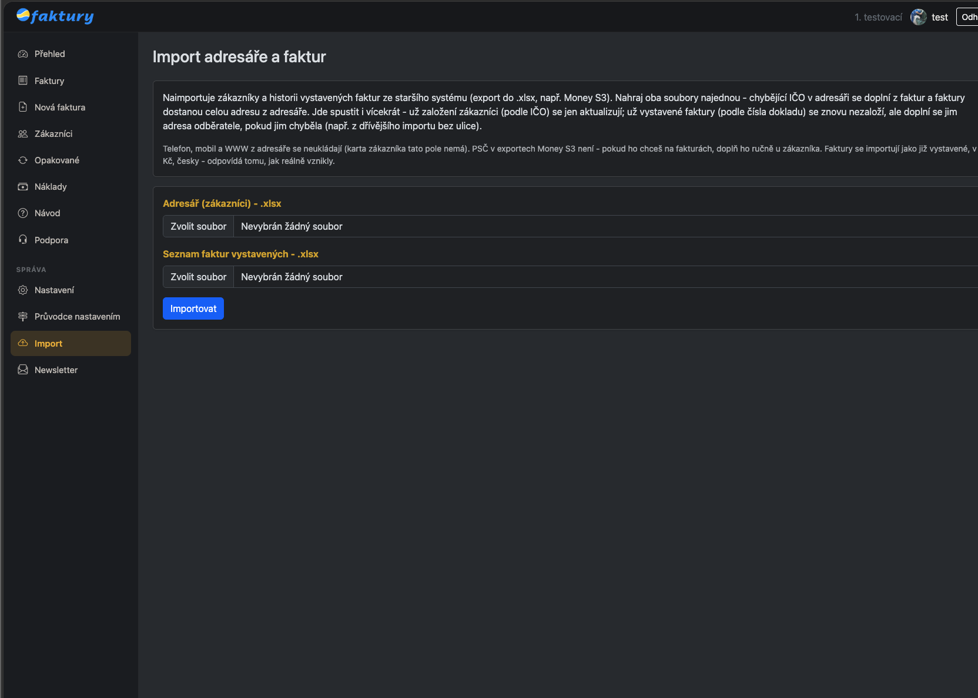Image resolution: width=978 pixels, height=698 pixels.
Task: Open Průvodce nastavením sidebar entry
Action: click(71, 317)
